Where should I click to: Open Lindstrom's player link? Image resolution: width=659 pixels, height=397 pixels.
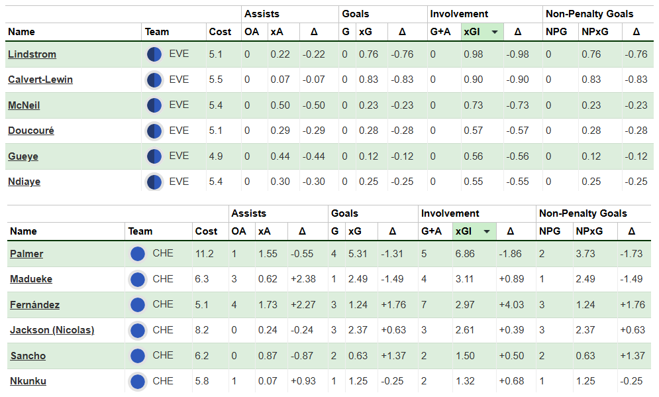point(32,54)
